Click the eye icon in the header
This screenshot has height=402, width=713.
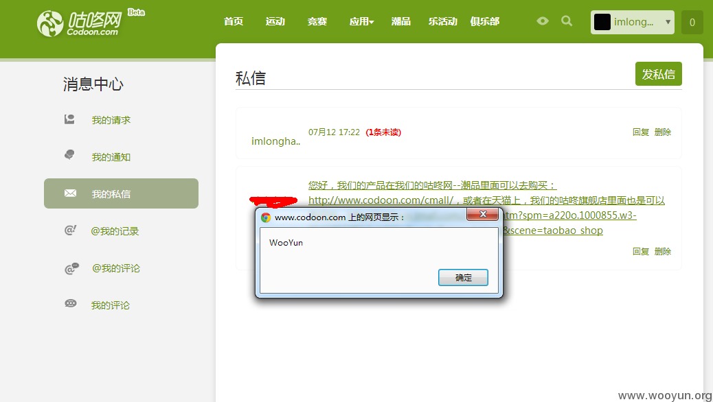click(543, 21)
